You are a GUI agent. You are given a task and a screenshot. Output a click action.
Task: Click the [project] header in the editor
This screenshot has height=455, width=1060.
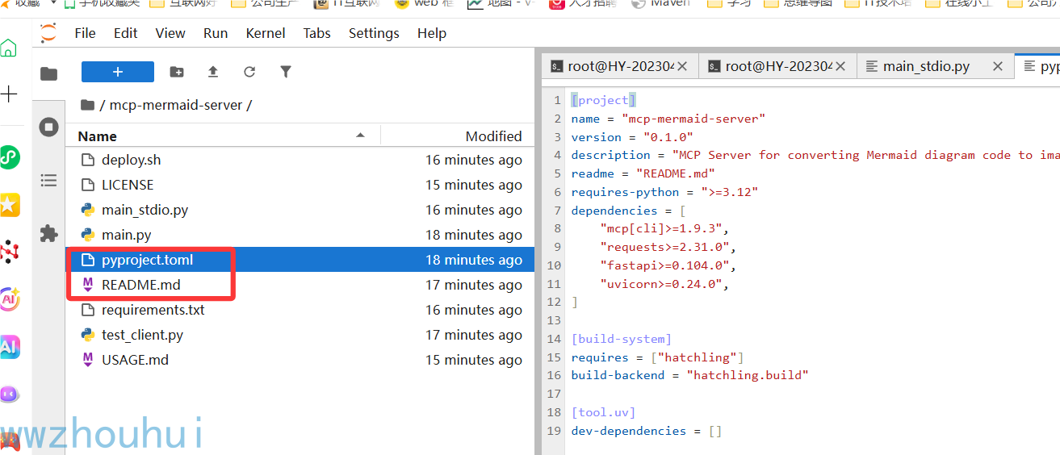coord(604,100)
